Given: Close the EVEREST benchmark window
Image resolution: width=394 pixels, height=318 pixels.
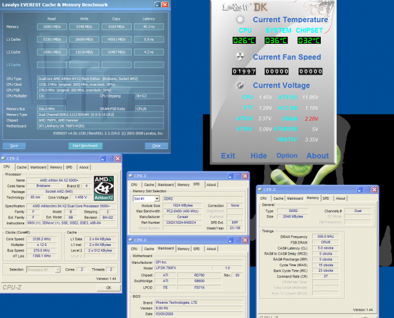Looking at the screenshot, I should coord(165,4).
